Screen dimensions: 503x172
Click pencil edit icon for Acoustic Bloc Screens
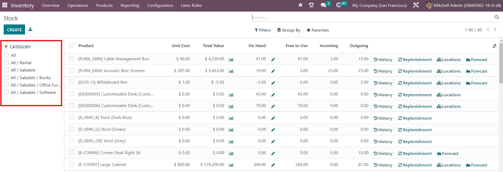pos(273,71)
